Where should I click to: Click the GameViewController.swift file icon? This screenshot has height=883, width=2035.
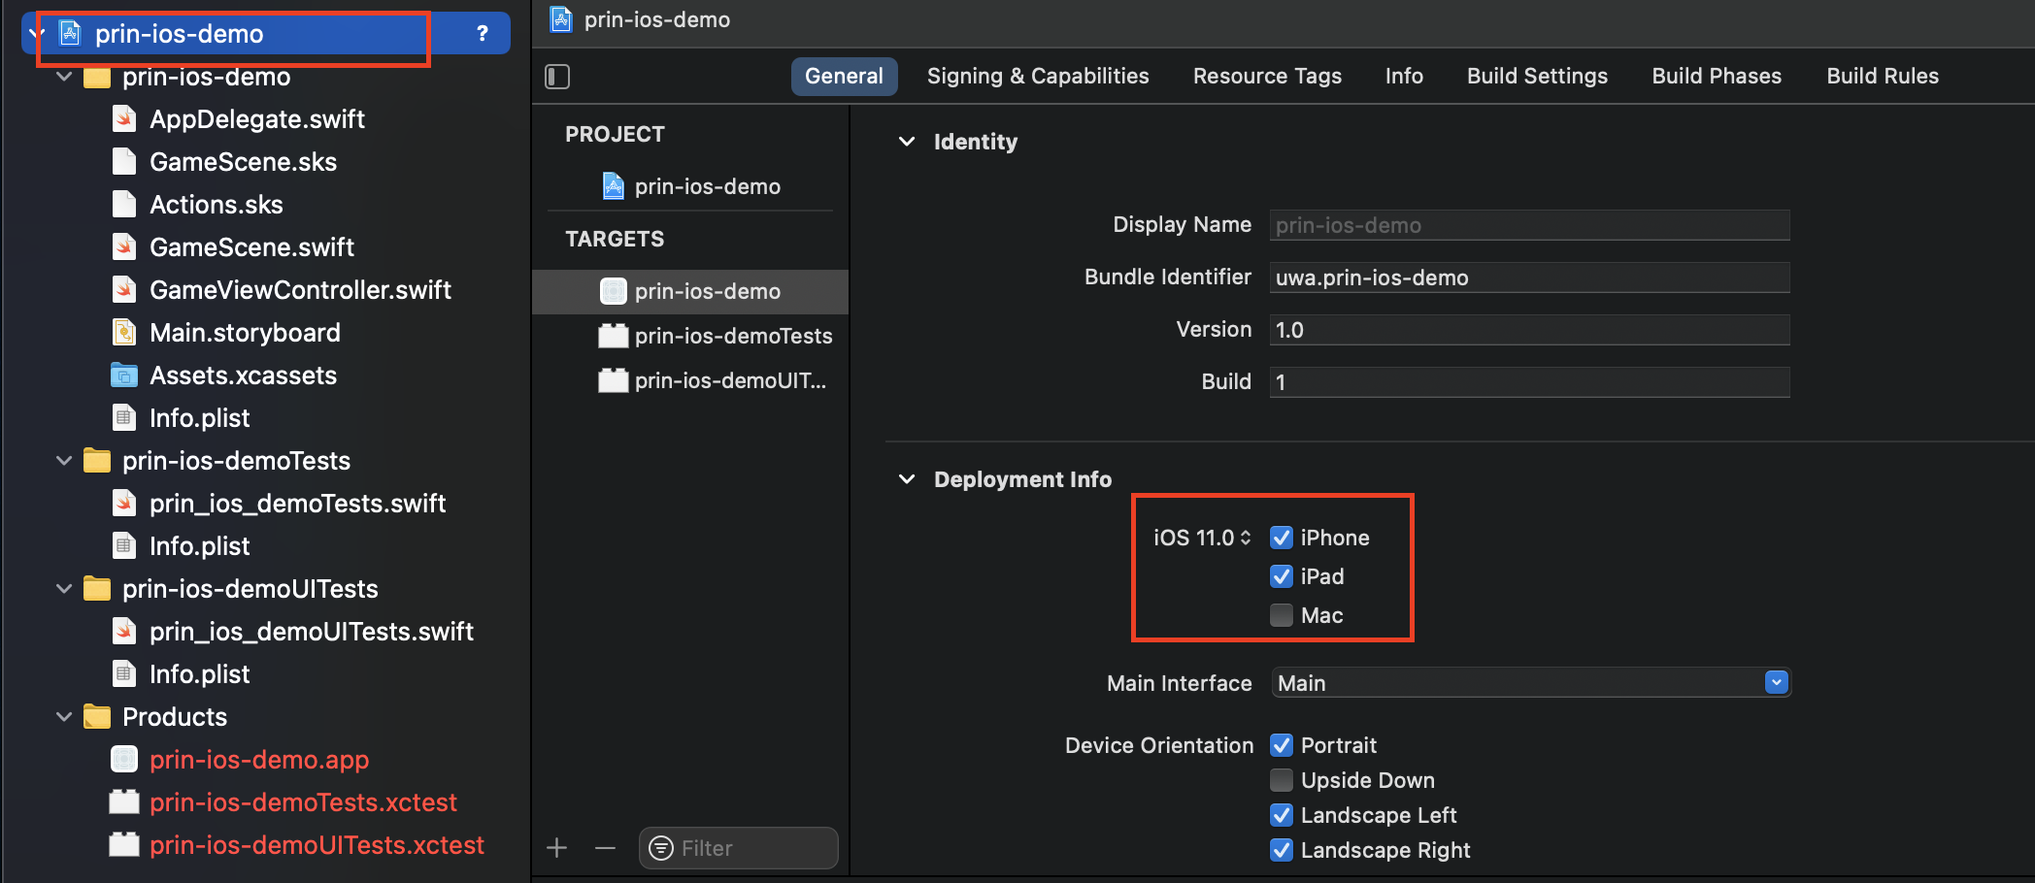[x=124, y=289]
